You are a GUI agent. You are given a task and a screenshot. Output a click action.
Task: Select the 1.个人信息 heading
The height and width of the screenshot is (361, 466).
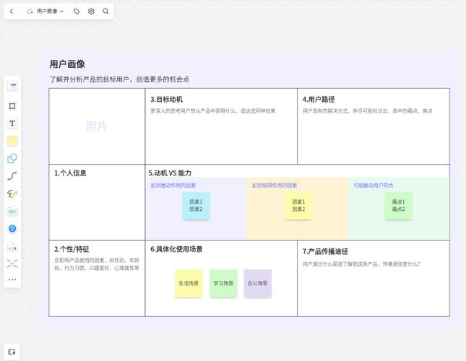coord(70,173)
